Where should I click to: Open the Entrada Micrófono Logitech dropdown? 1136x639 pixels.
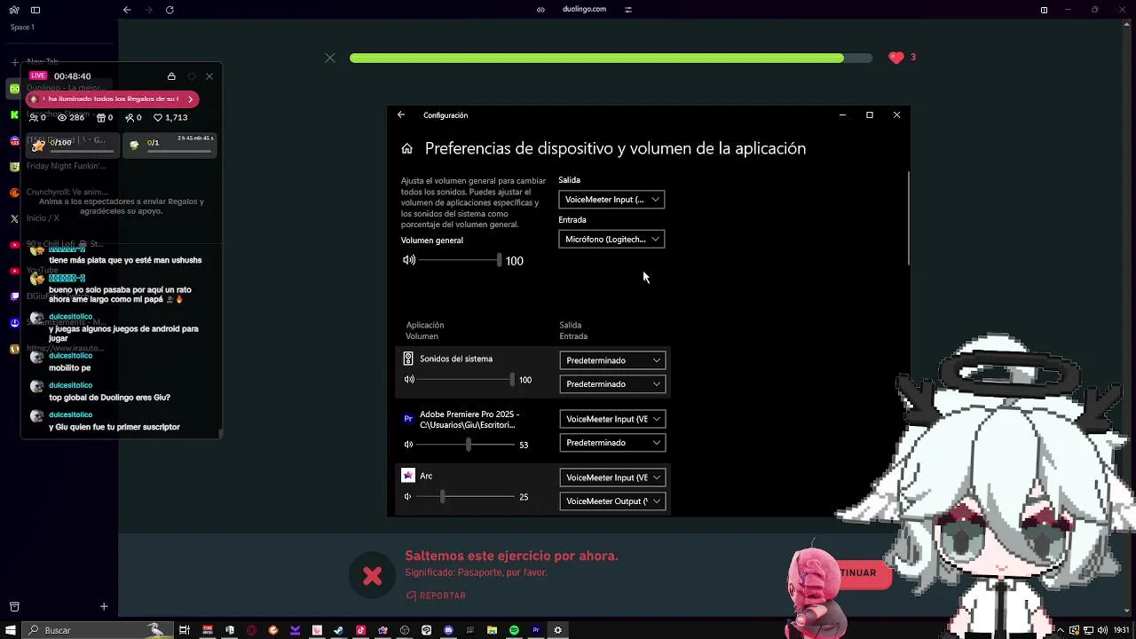click(611, 240)
